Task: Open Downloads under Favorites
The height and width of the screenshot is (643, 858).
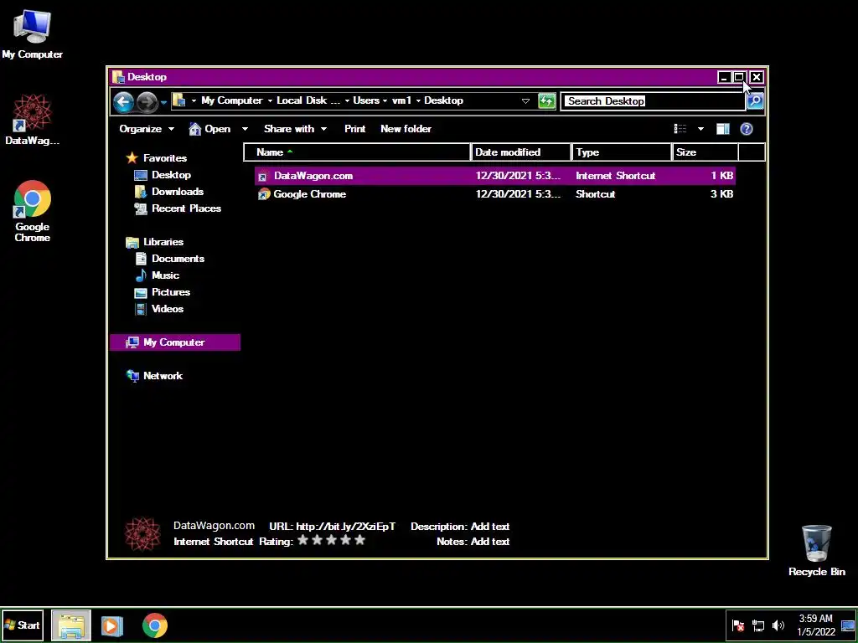Action: (x=169, y=192)
